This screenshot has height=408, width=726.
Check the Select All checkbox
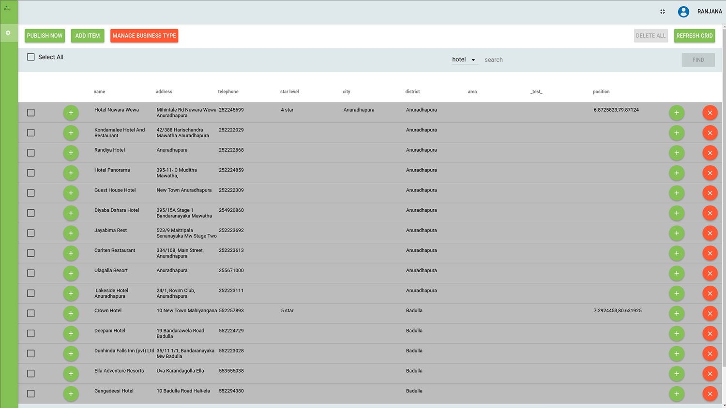(x=31, y=57)
